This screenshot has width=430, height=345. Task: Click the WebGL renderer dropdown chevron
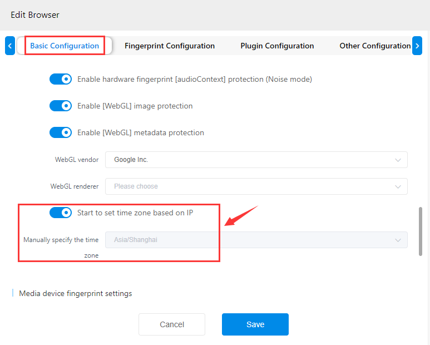(x=398, y=186)
